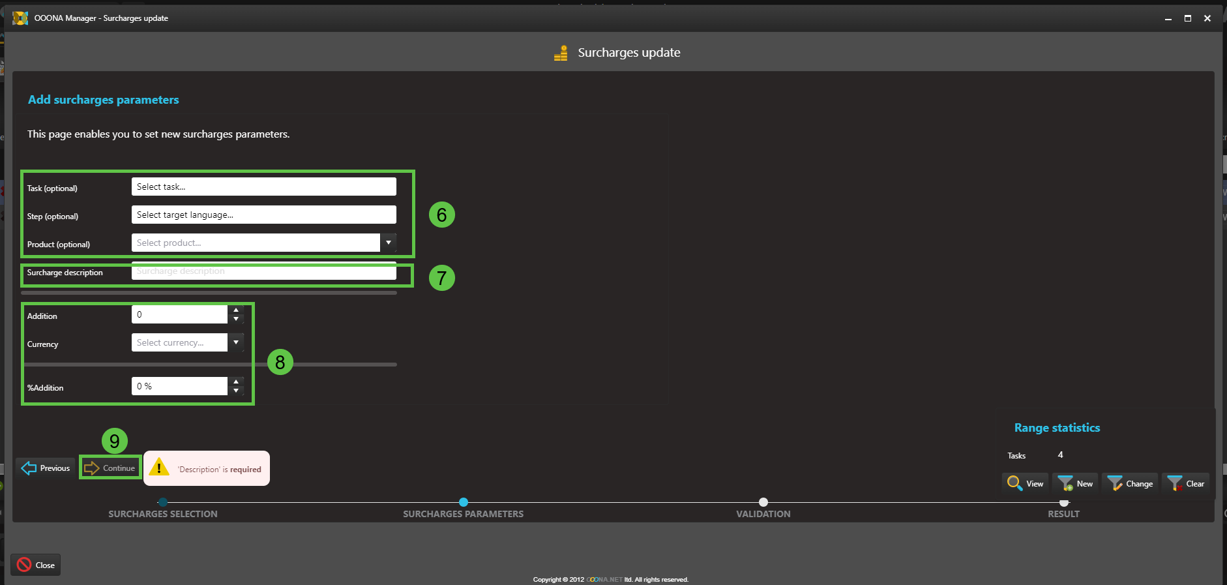Click the Surcharge description text field
The width and height of the screenshot is (1227, 585).
click(263, 273)
